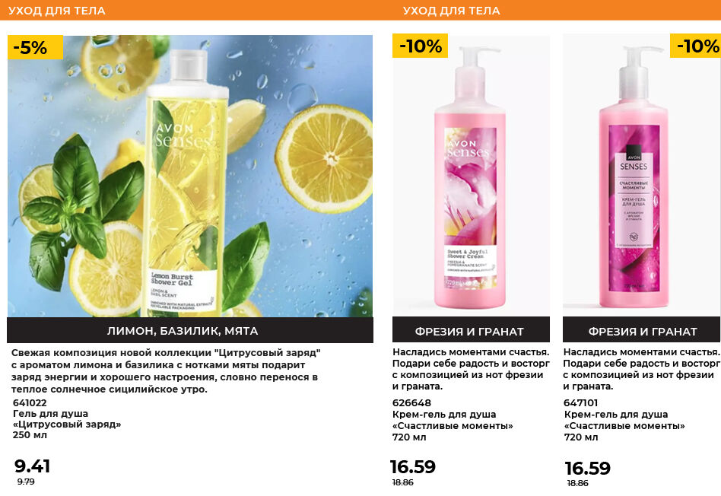Open Гель для душа «Цитрусовый заряд» title
The image size is (721, 496).
(67, 418)
